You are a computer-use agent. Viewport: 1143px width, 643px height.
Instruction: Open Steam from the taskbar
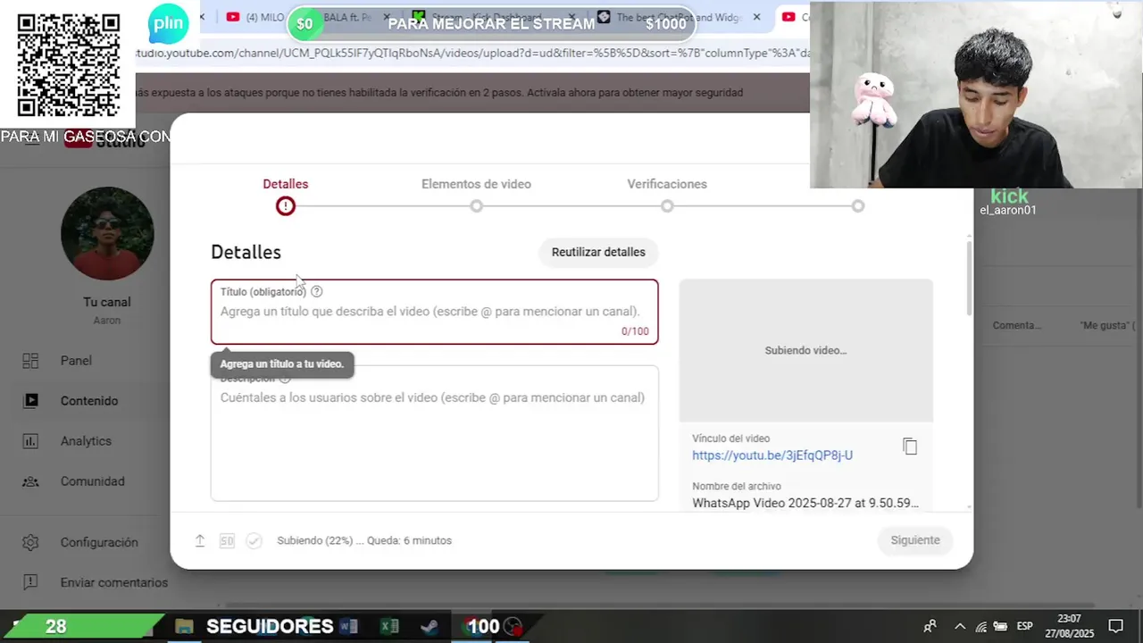coord(430,626)
